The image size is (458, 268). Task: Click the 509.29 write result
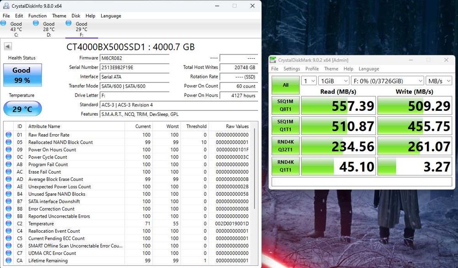tap(415, 105)
